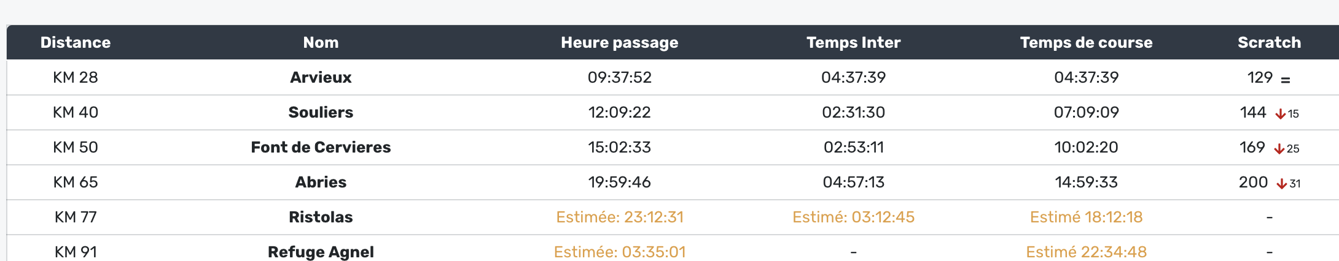Click the estimated race time 22:34:48

point(1086,252)
